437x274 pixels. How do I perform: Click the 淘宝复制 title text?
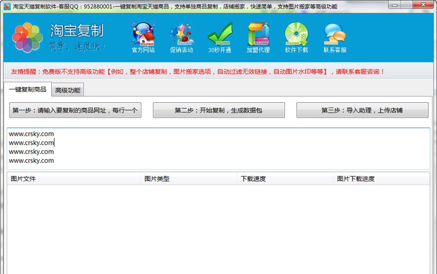point(77,30)
